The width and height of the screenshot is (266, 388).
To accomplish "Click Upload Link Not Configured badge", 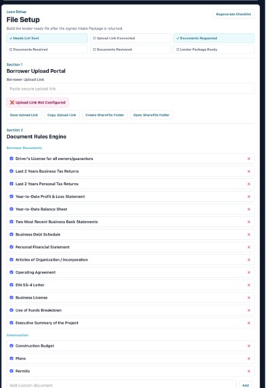I will [38, 102].
